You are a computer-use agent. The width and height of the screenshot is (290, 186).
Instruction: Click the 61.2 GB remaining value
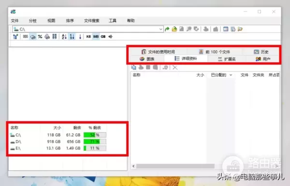[x=73, y=135]
